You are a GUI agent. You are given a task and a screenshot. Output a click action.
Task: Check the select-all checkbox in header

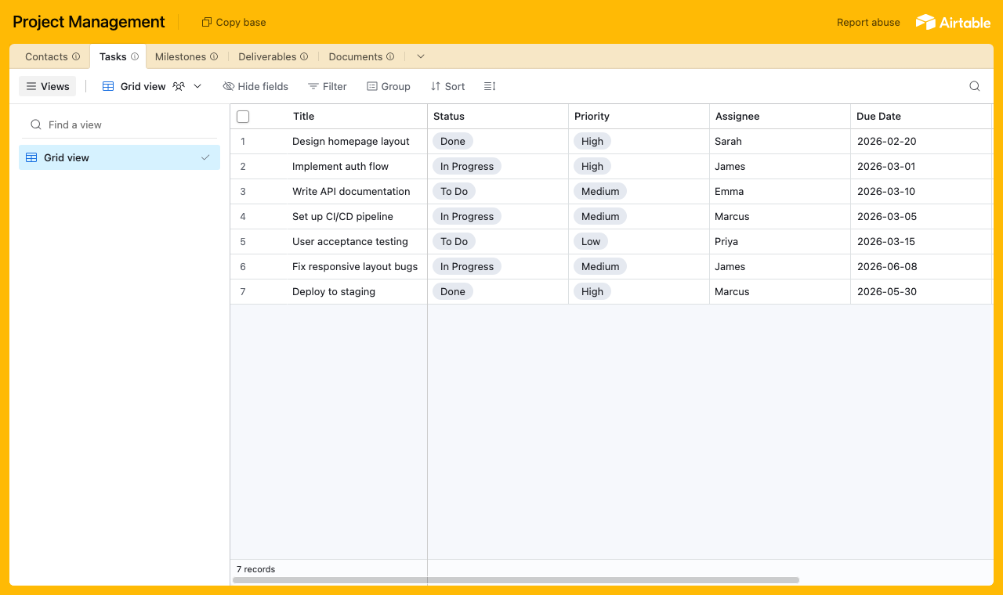[243, 117]
